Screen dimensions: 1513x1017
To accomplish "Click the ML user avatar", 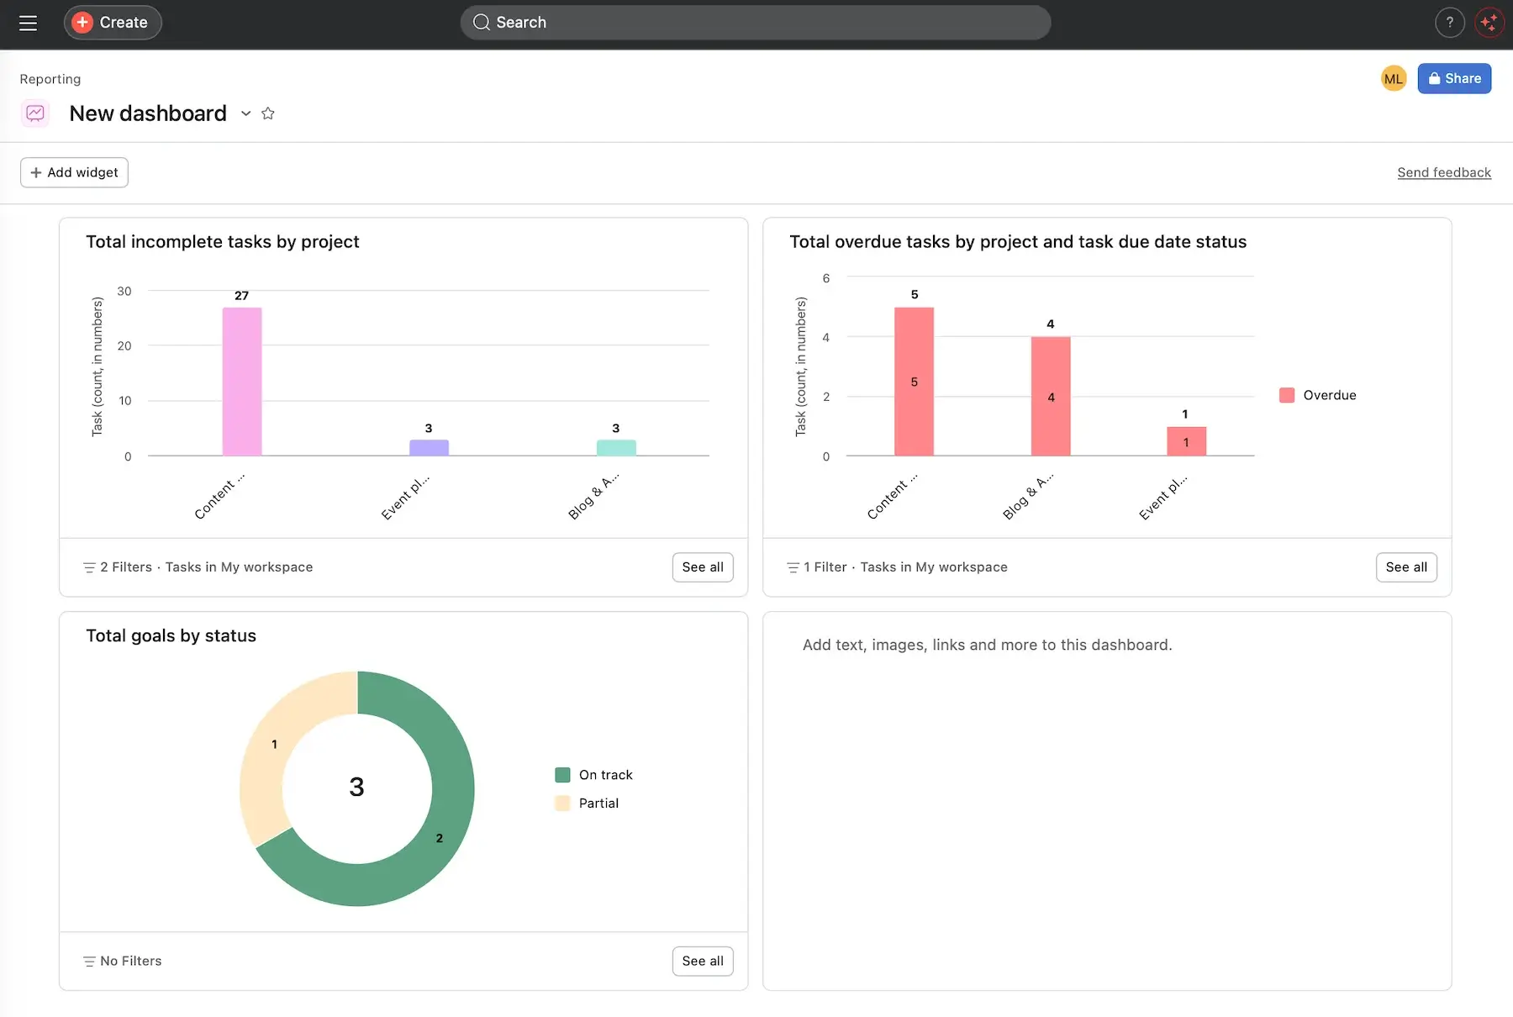I will [x=1394, y=79].
